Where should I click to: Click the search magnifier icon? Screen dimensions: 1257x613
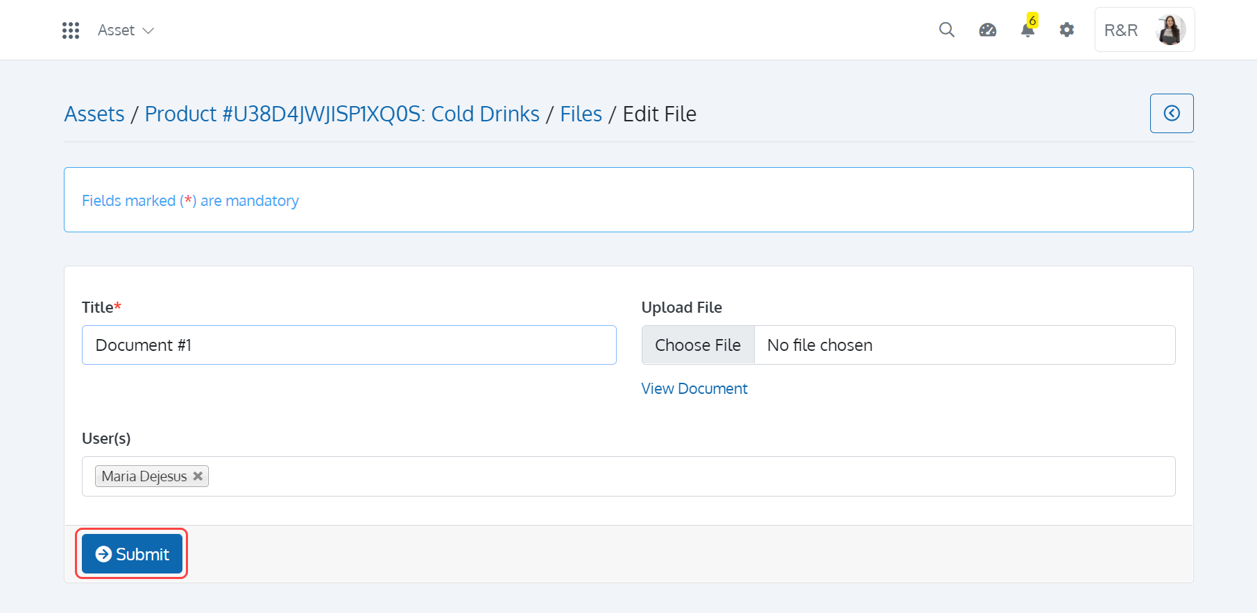(947, 30)
